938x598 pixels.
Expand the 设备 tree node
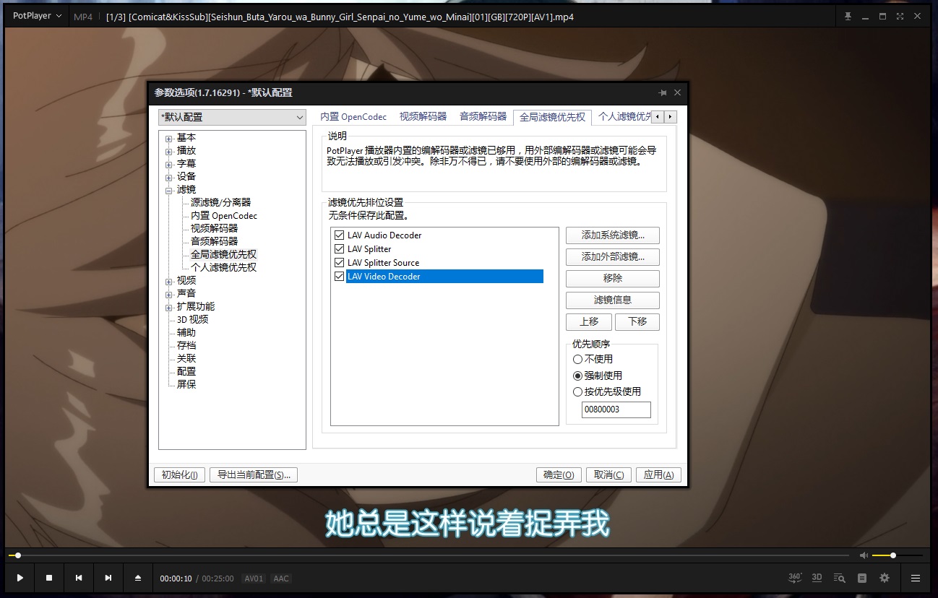coord(169,177)
